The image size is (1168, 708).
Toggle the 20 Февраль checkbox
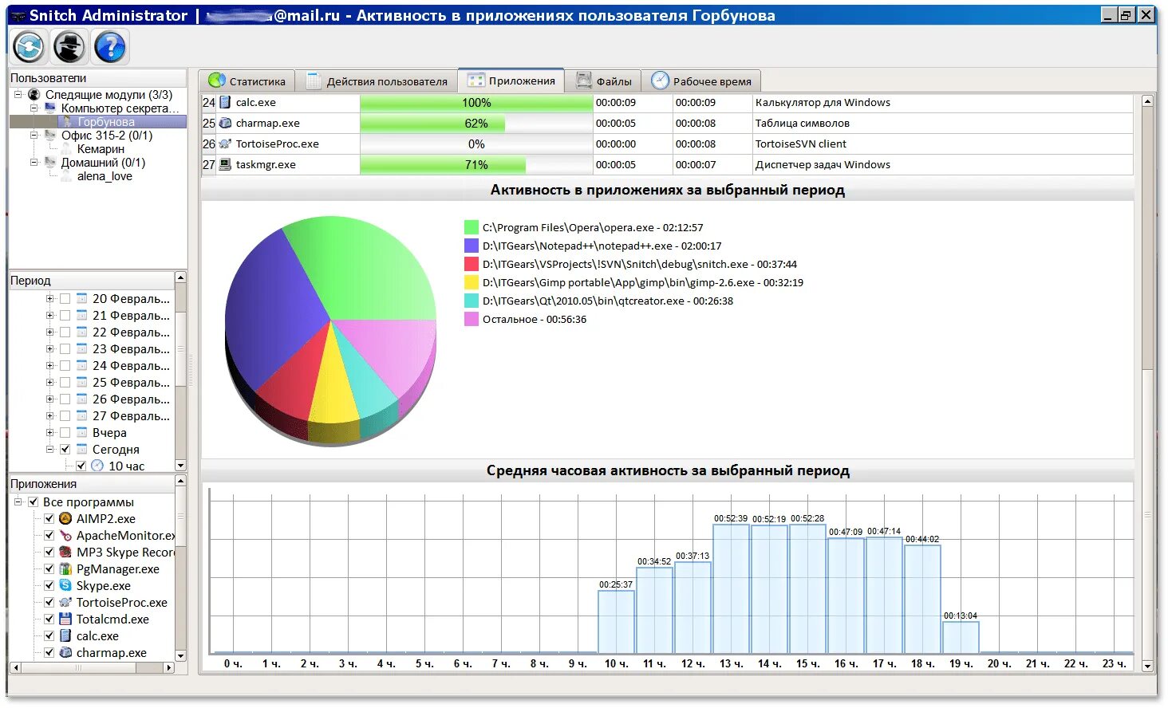point(65,298)
